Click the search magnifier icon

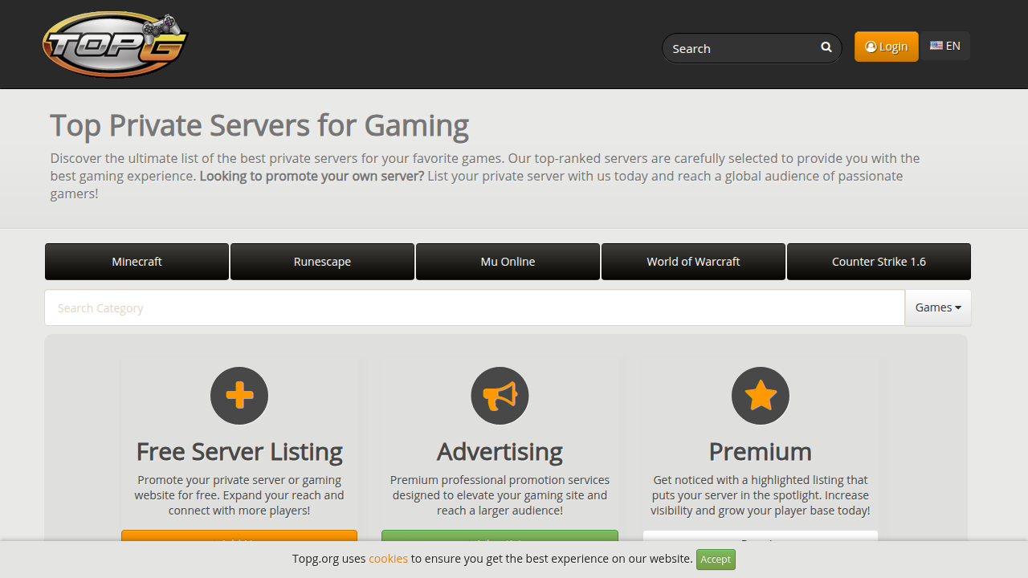[x=826, y=47]
